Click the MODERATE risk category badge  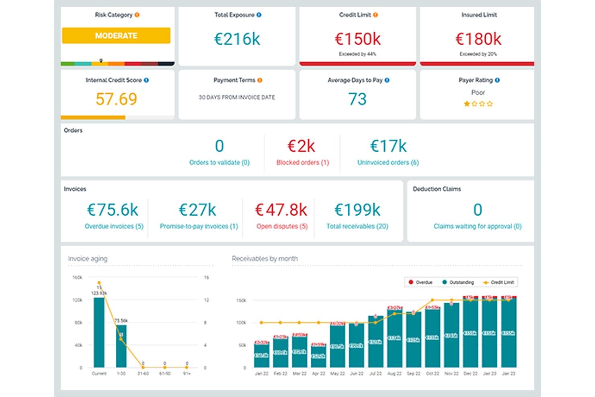tap(116, 35)
